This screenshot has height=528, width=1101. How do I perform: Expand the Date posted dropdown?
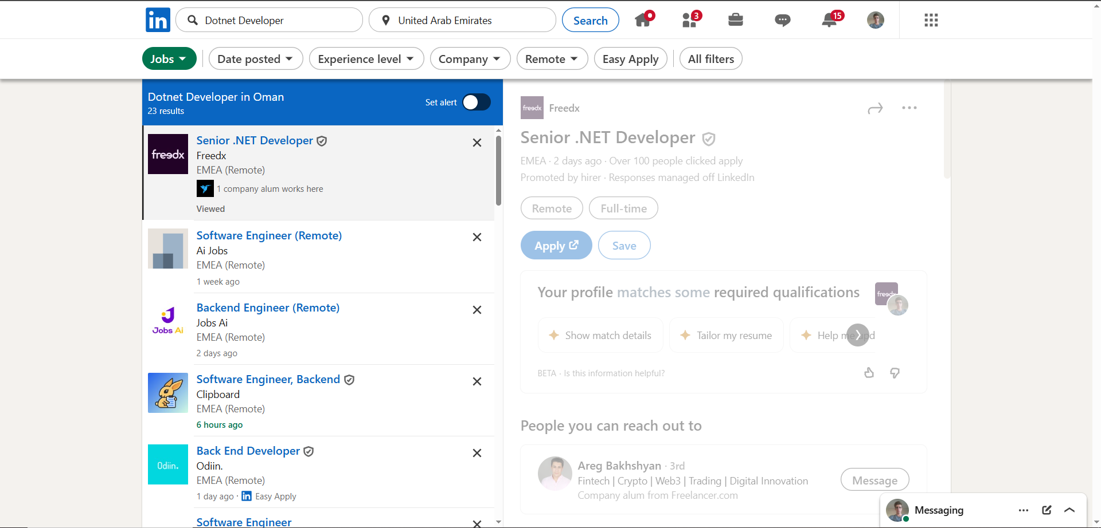[255, 59]
